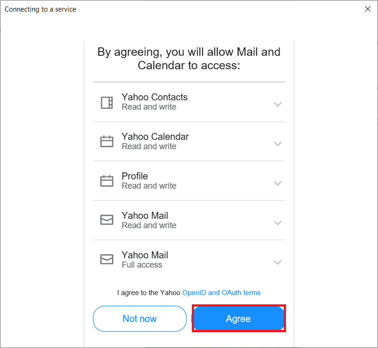Expand the Yahoo Calendar permission details
Image resolution: width=378 pixels, height=348 pixels.
point(278,144)
